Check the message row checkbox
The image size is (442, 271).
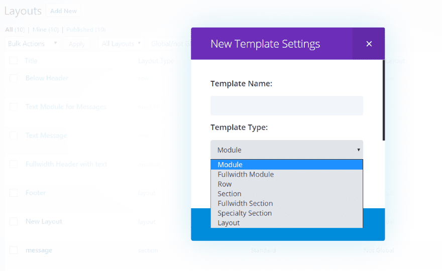[x=14, y=250]
